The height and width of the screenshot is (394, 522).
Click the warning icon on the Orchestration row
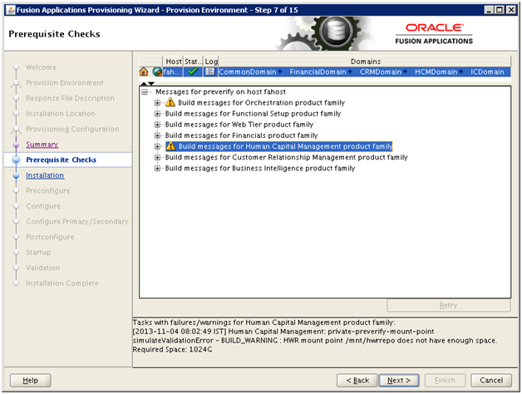170,102
